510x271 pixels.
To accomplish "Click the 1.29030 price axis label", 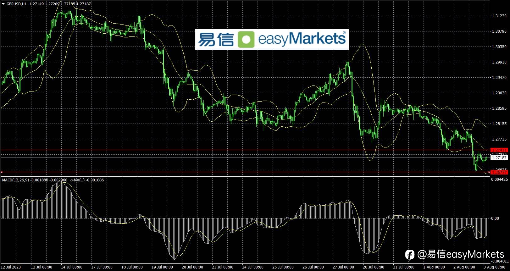I will click(499, 93).
